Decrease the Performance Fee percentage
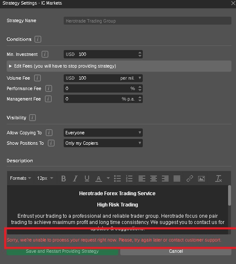The width and height of the screenshot is (236, 264). point(140,90)
